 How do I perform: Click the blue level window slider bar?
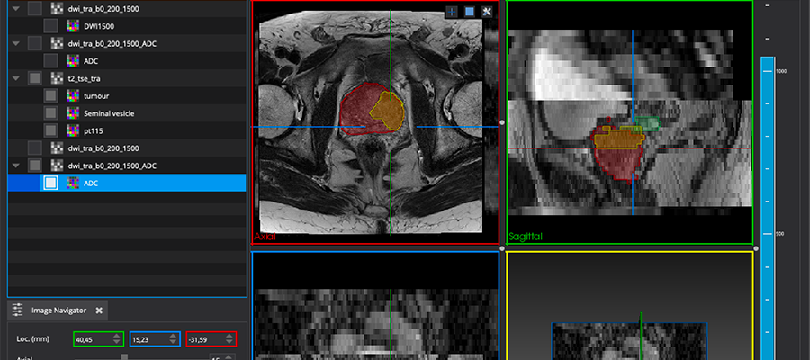[x=767, y=208]
